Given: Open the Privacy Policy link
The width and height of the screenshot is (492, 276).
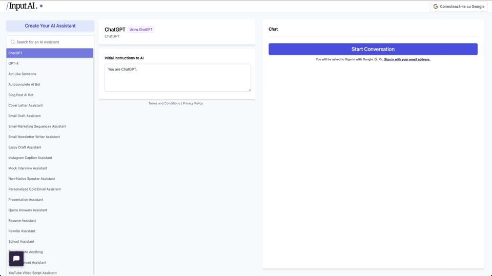Looking at the screenshot, I should 193,103.
